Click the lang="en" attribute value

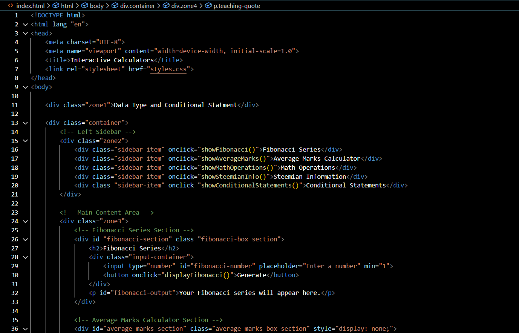[x=78, y=25]
